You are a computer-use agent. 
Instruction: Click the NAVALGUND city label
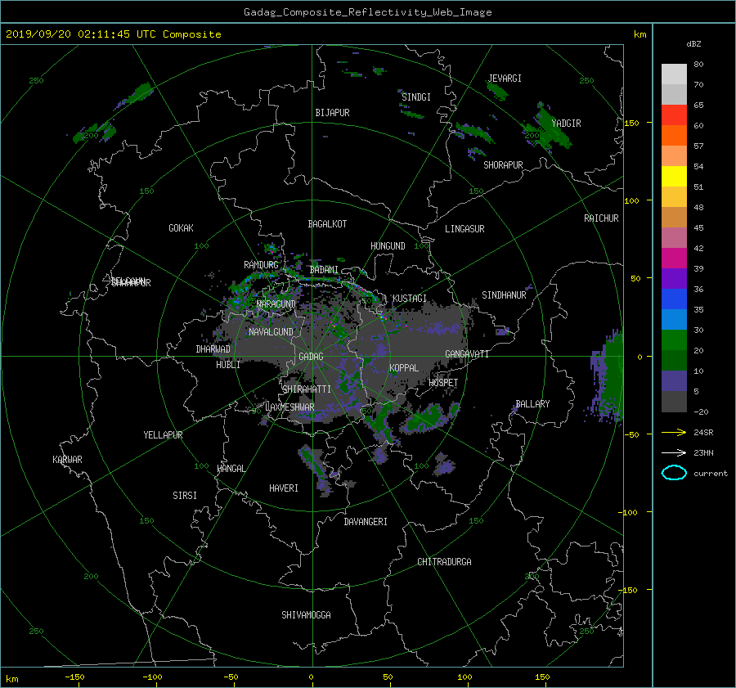[x=271, y=332]
